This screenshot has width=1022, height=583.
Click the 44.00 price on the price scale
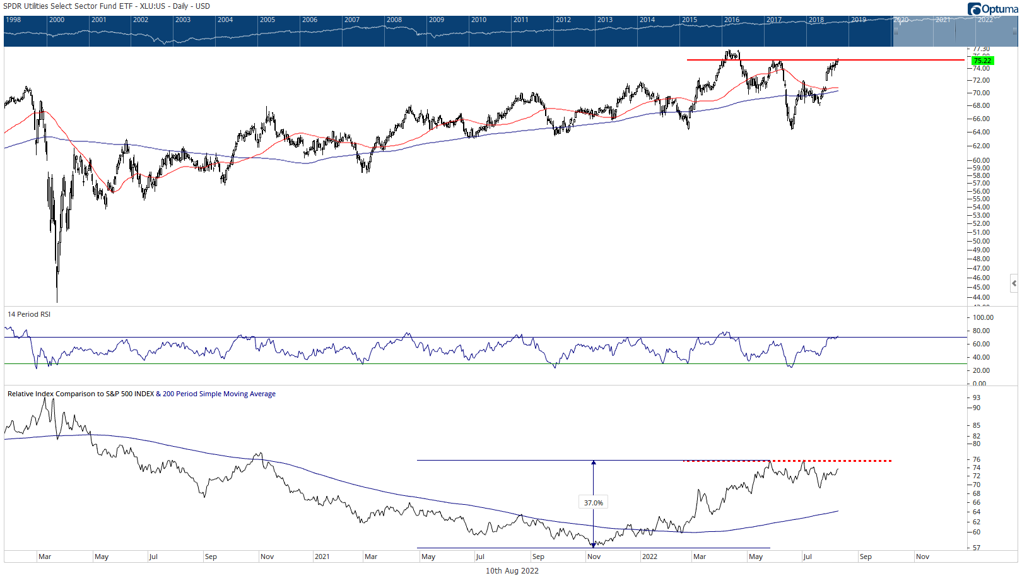(981, 297)
